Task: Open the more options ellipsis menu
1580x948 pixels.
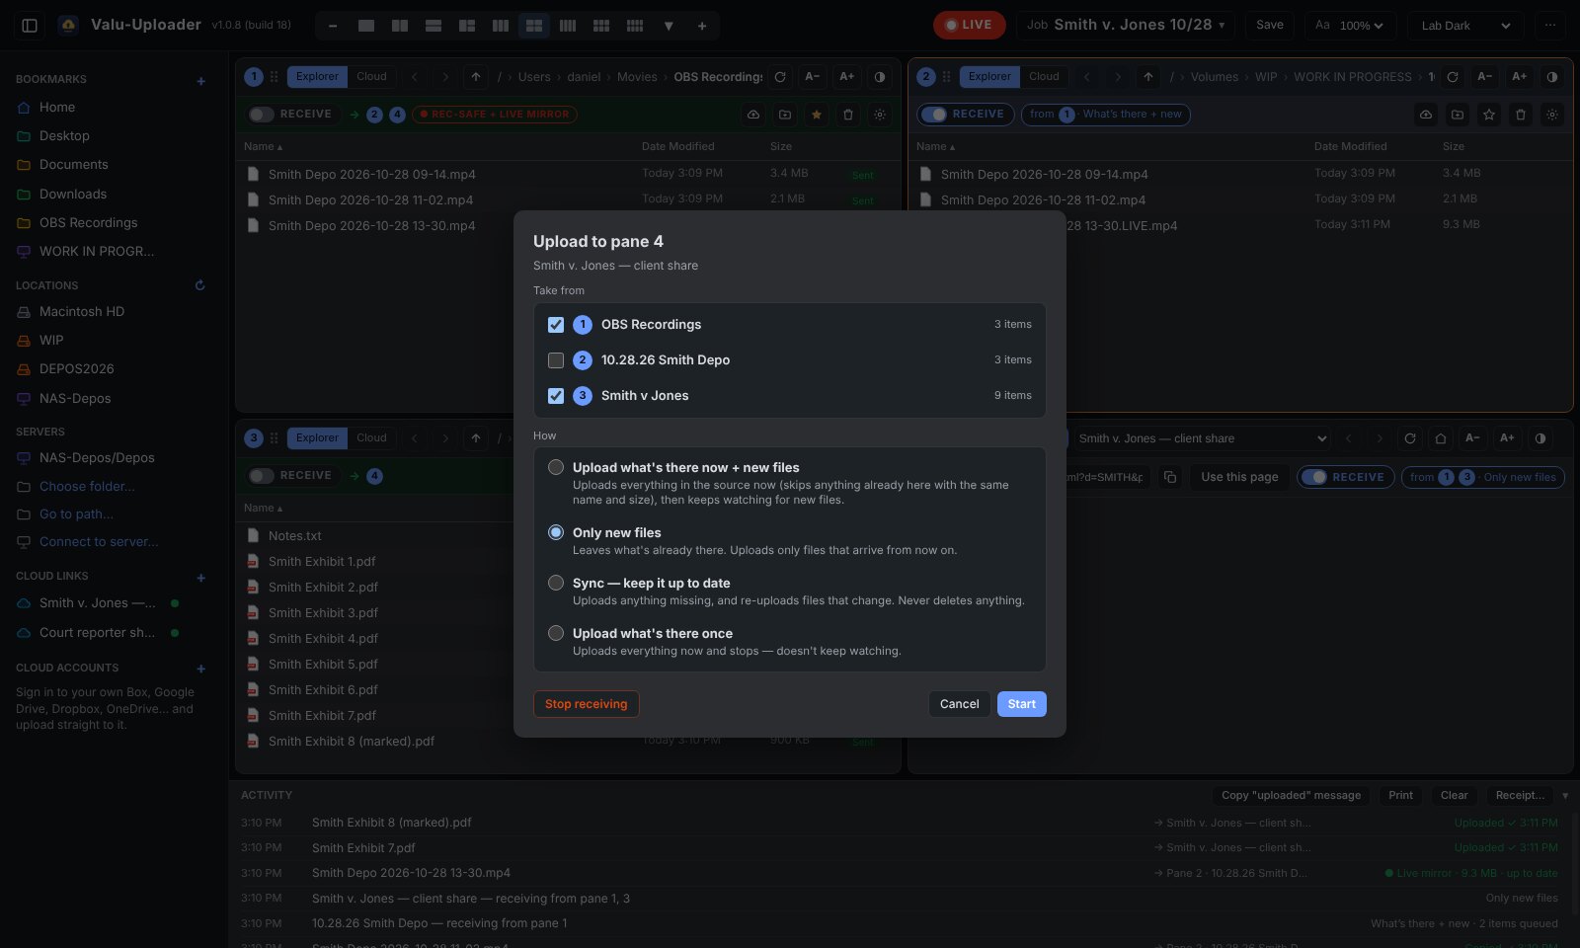Action: [x=1550, y=26]
